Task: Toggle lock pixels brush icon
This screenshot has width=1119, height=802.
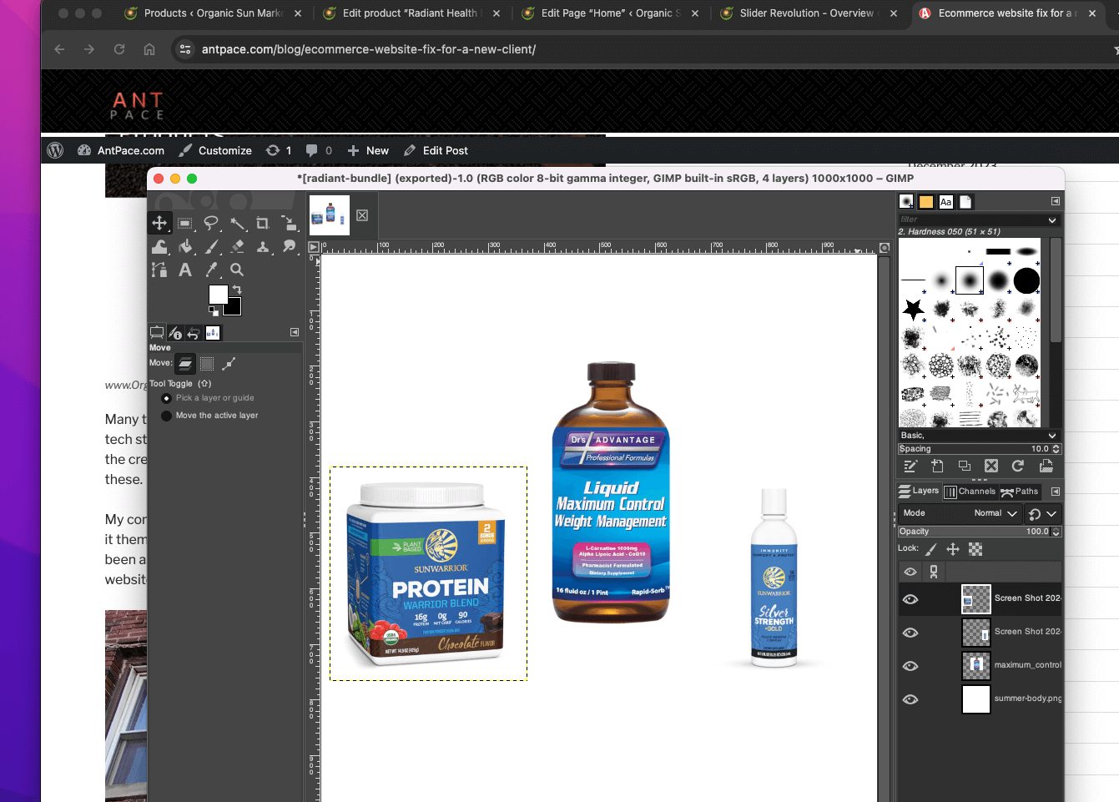Action: pos(931,549)
